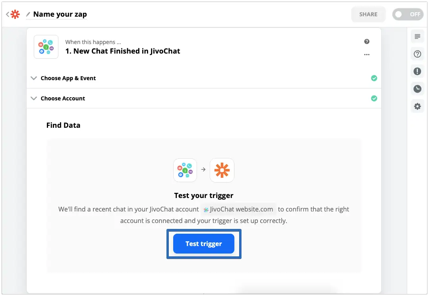The image size is (429, 296).
Task: Click the step help question mark icon
Action: point(367,42)
